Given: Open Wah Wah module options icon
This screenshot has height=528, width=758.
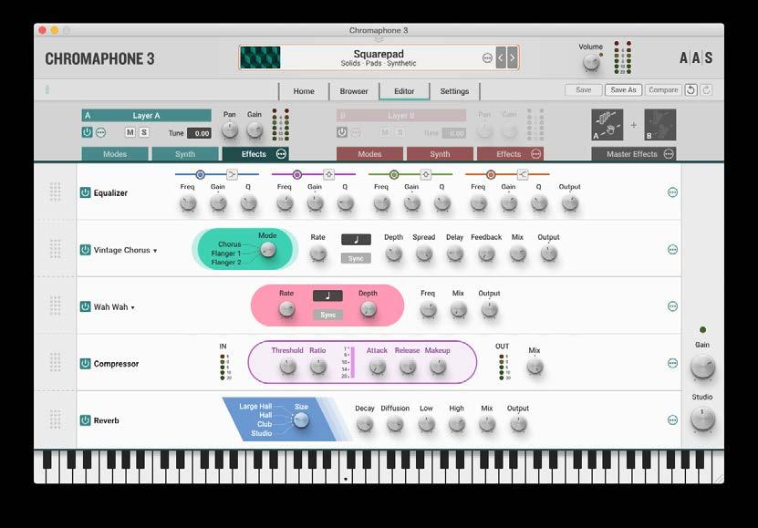Looking at the screenshot, I should (672, 306).
